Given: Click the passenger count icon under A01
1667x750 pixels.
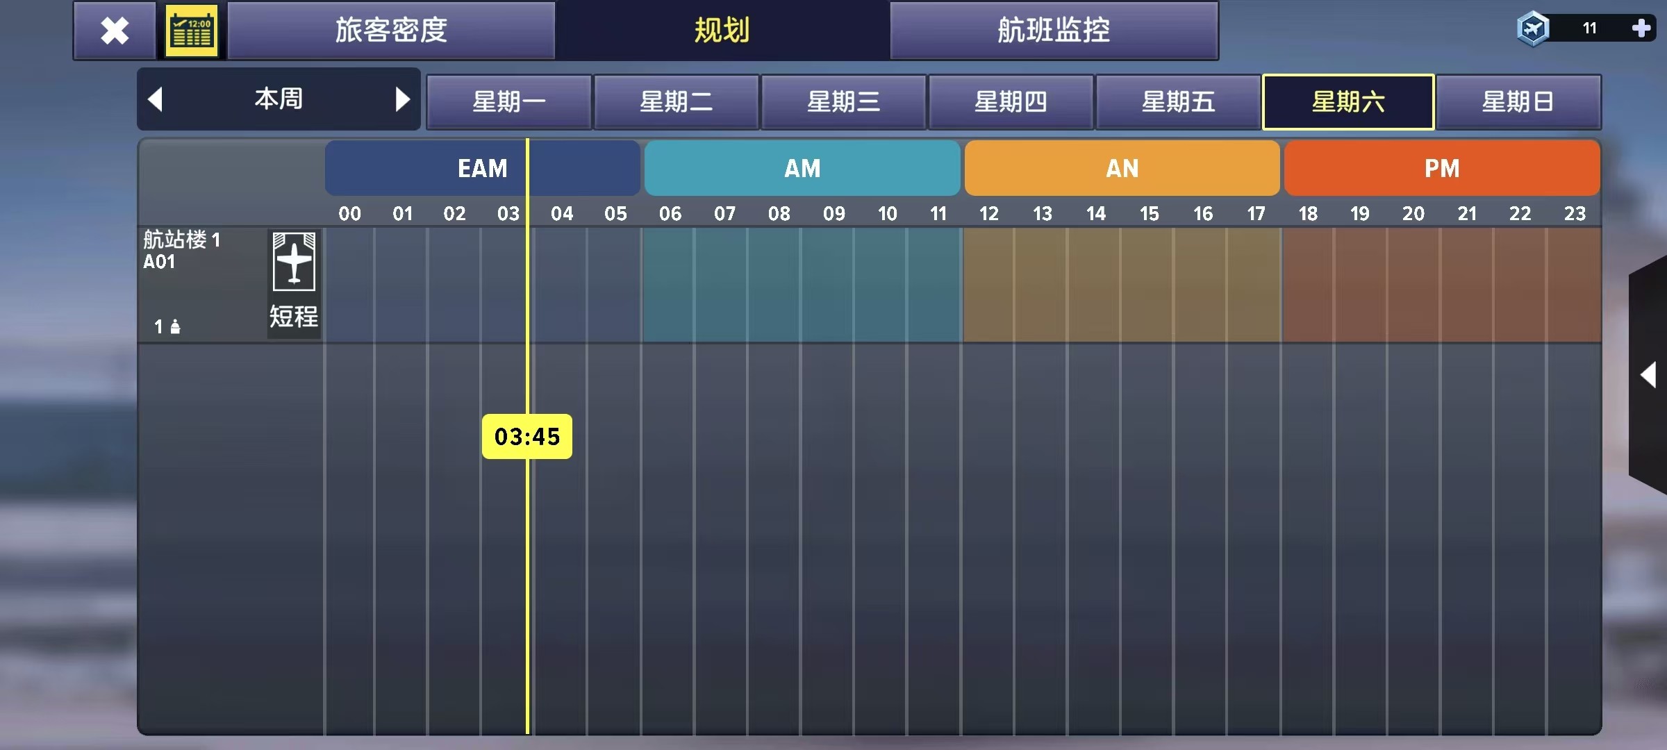Looking at the screenshot, I should (174, 326).
